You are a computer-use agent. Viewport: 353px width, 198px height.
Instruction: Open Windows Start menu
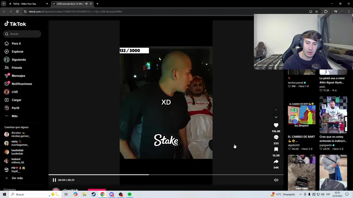4,194
